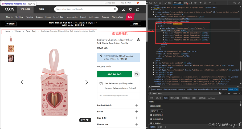Click the search magnifier icon in ASOS search
Image resolution: width=242 pixels, height=129 pixels.
click(115, 9)
